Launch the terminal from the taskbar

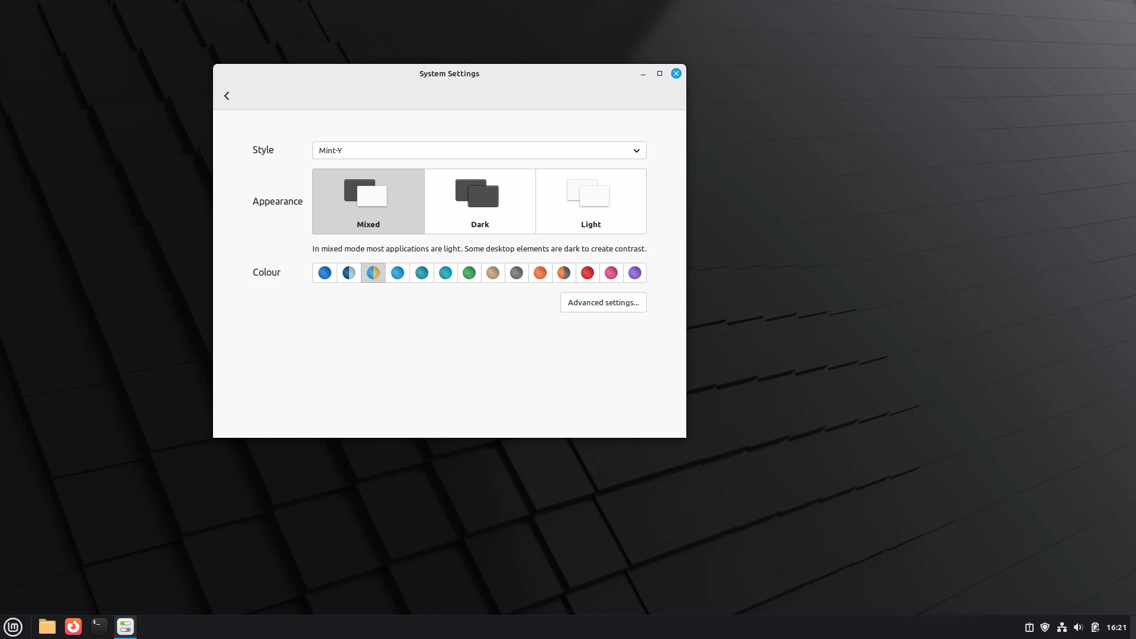(x=99, y=627)
